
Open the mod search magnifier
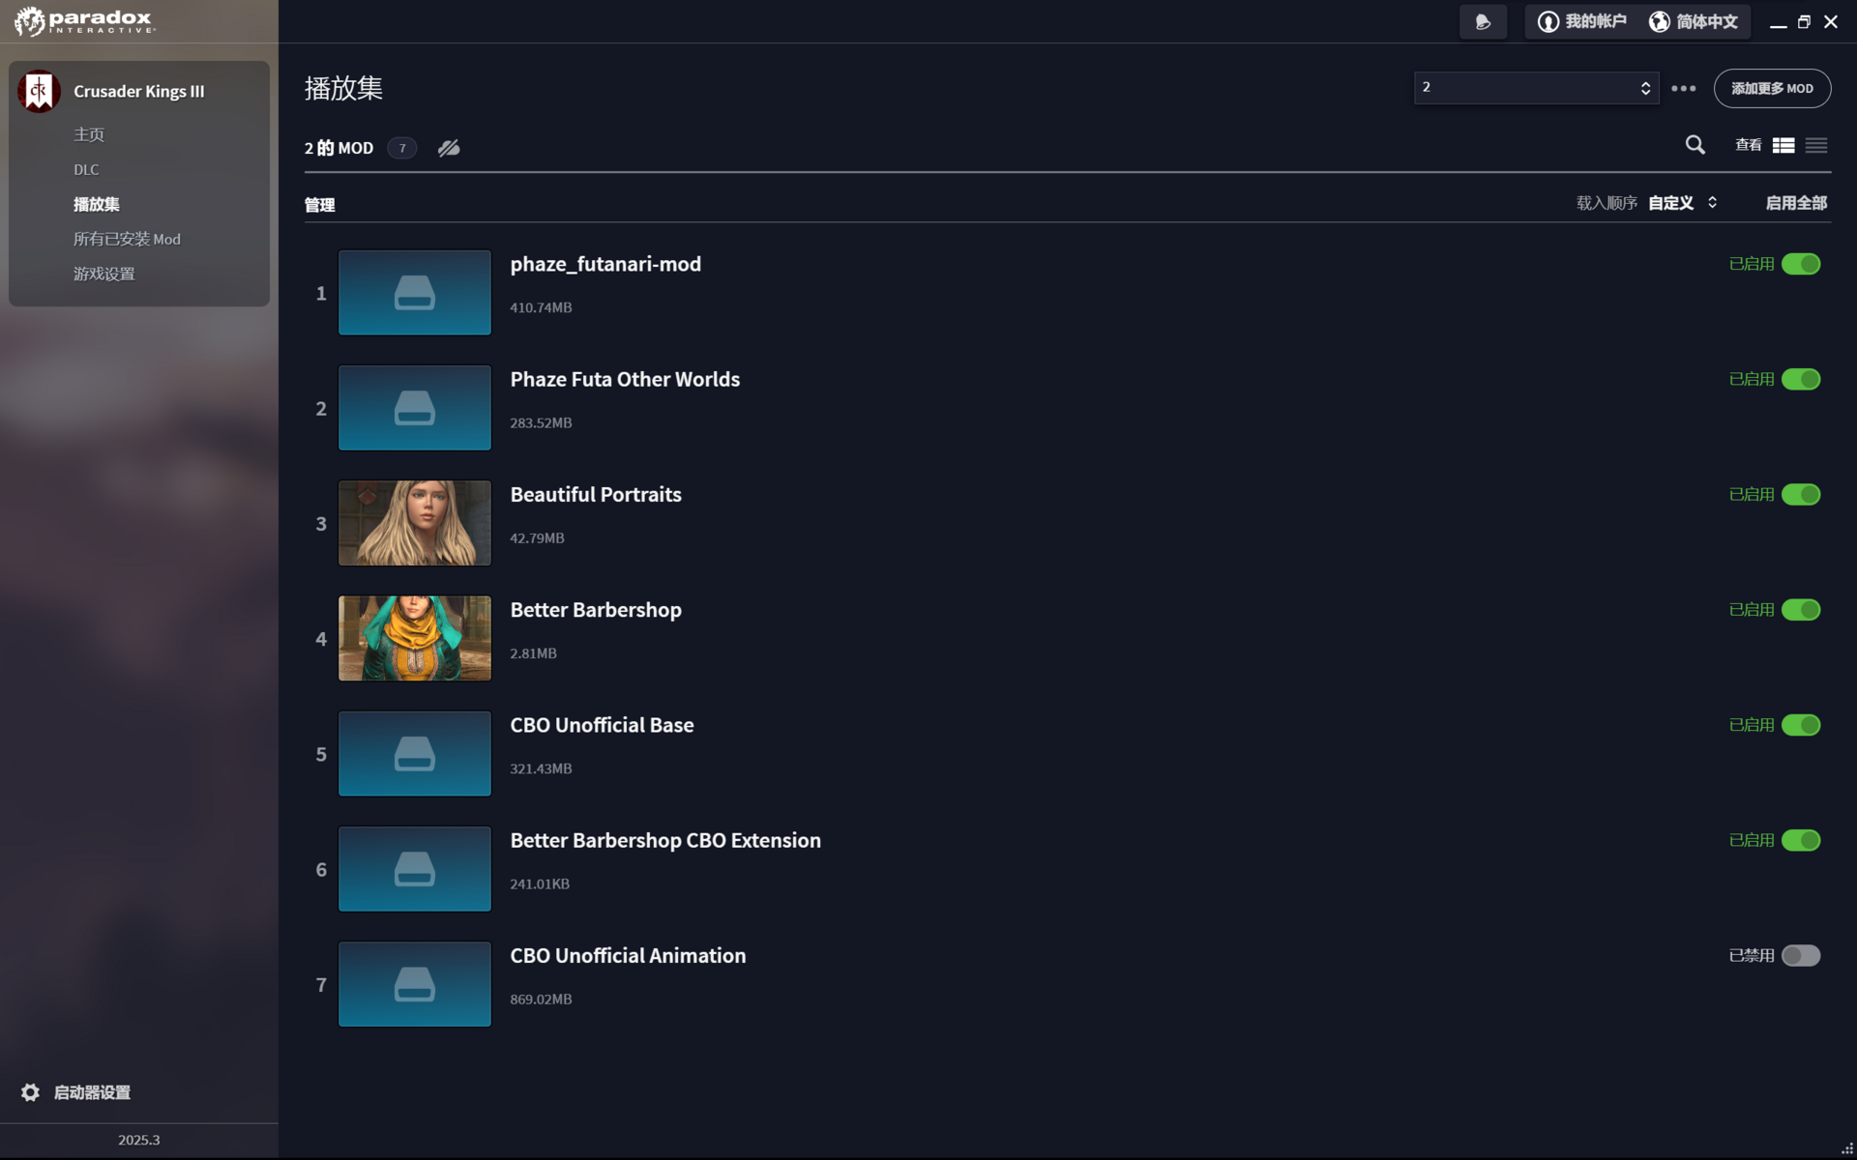pyautogui.click(x=1695, y=145)
